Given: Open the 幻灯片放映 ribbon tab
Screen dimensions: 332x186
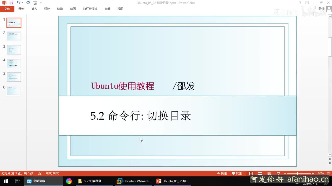Looking at the screenshot, I should 90,9.
